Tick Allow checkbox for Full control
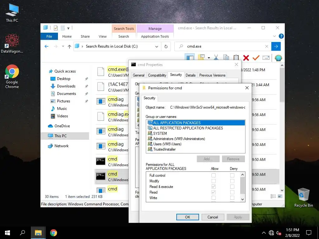The image size is (319, 239). 213,175
